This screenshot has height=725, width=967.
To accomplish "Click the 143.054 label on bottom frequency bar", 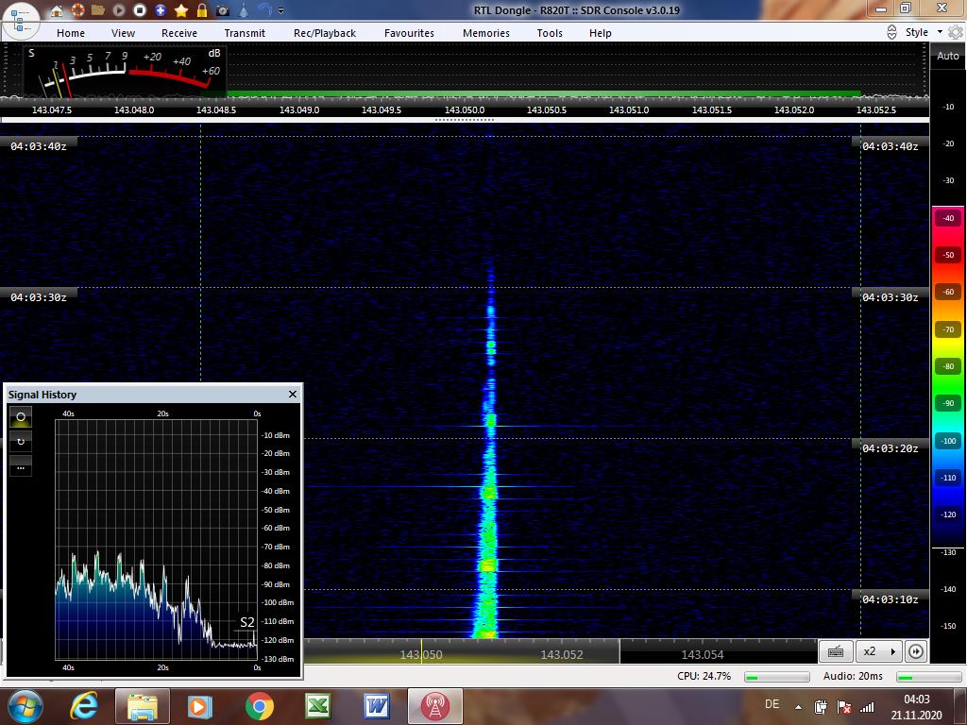I will pos(702,655).
